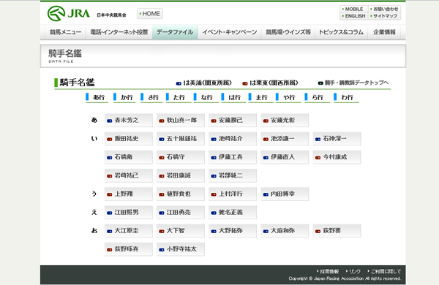
Task: Open jockey 安藤光彰 profile
Action: (x=285, y=121)
